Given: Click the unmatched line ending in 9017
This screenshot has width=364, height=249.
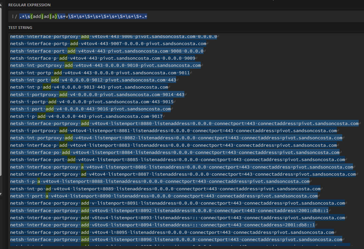Looking at the screenshot, I should pos(87,116).
